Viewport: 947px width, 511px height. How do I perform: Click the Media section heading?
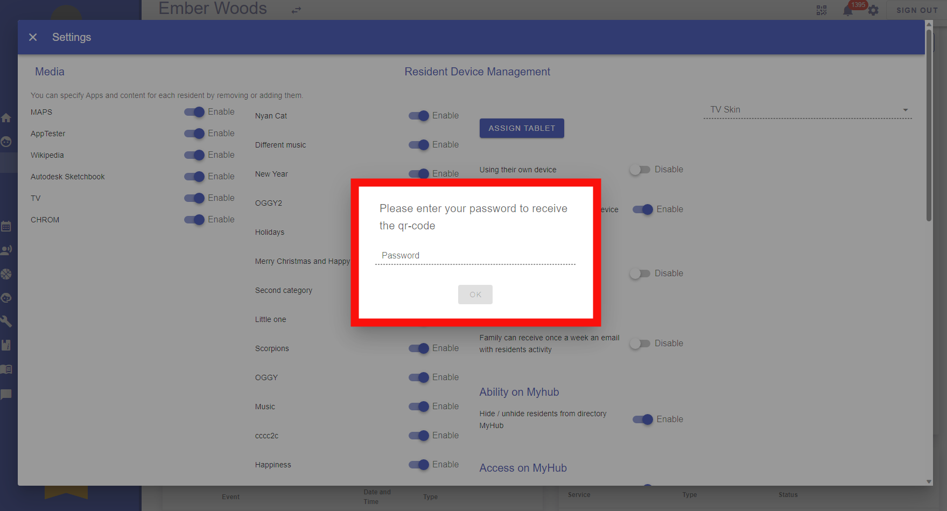click(x=50, y=72)
